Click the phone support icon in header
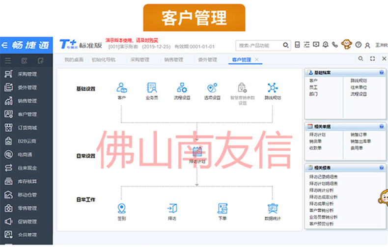 (x=335, y=45)
